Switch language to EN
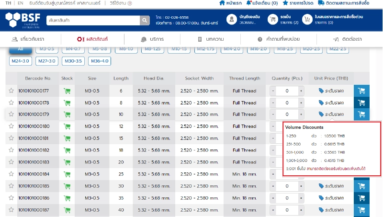The height and width of the screenshot is (217, 383). tap(20, 3)
